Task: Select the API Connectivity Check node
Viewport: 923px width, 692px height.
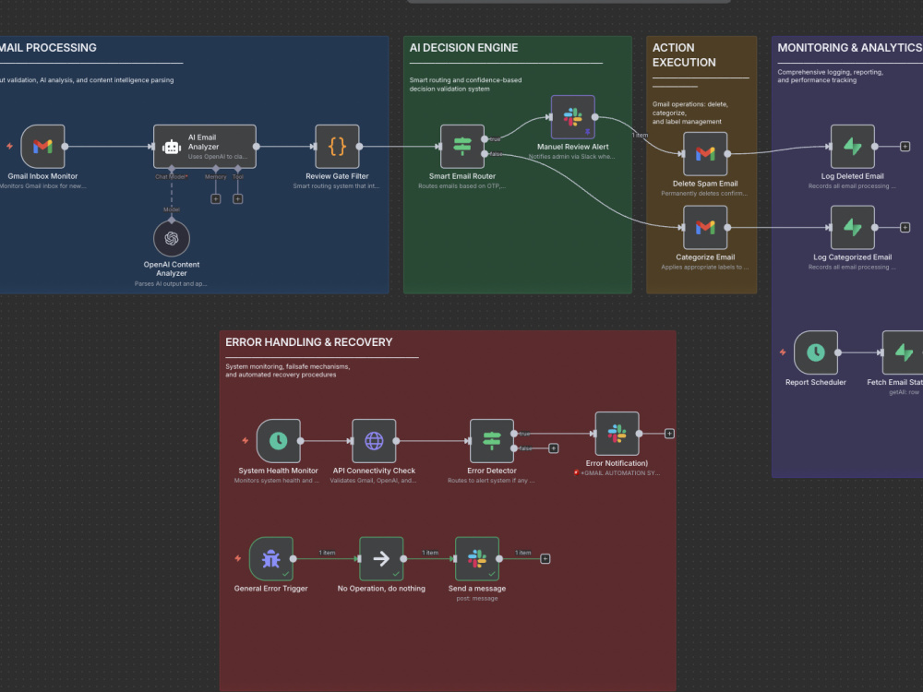Action: (x=374, y=441)
